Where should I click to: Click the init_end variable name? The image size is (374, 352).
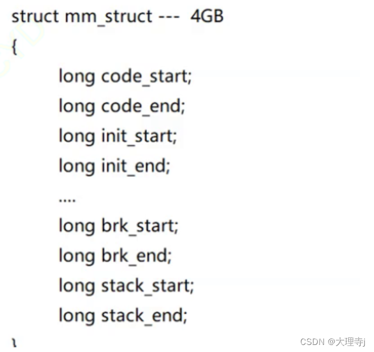click(x=136, y=166)
